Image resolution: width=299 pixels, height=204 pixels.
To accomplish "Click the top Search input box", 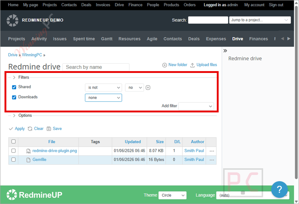I will click(x=208, y=20).
